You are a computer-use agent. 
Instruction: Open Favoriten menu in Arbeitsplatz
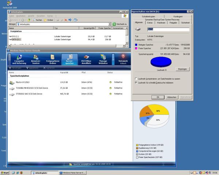point(41,16)
